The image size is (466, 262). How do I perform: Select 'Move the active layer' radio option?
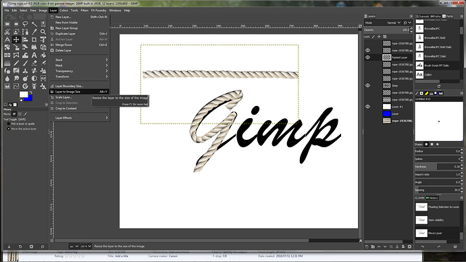click(9, 128)
